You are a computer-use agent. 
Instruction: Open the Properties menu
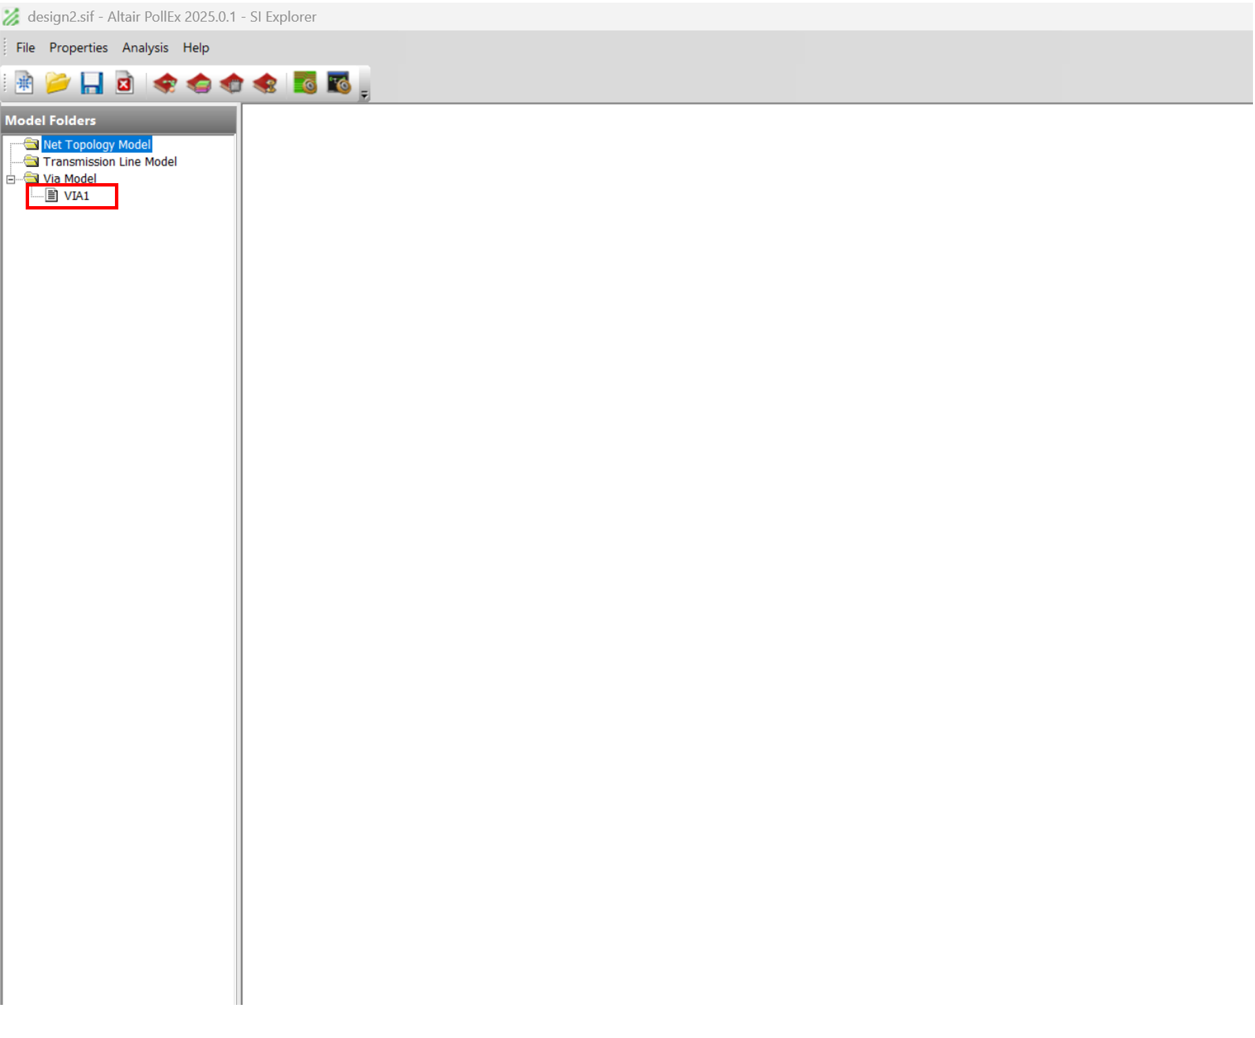(78, 48)
